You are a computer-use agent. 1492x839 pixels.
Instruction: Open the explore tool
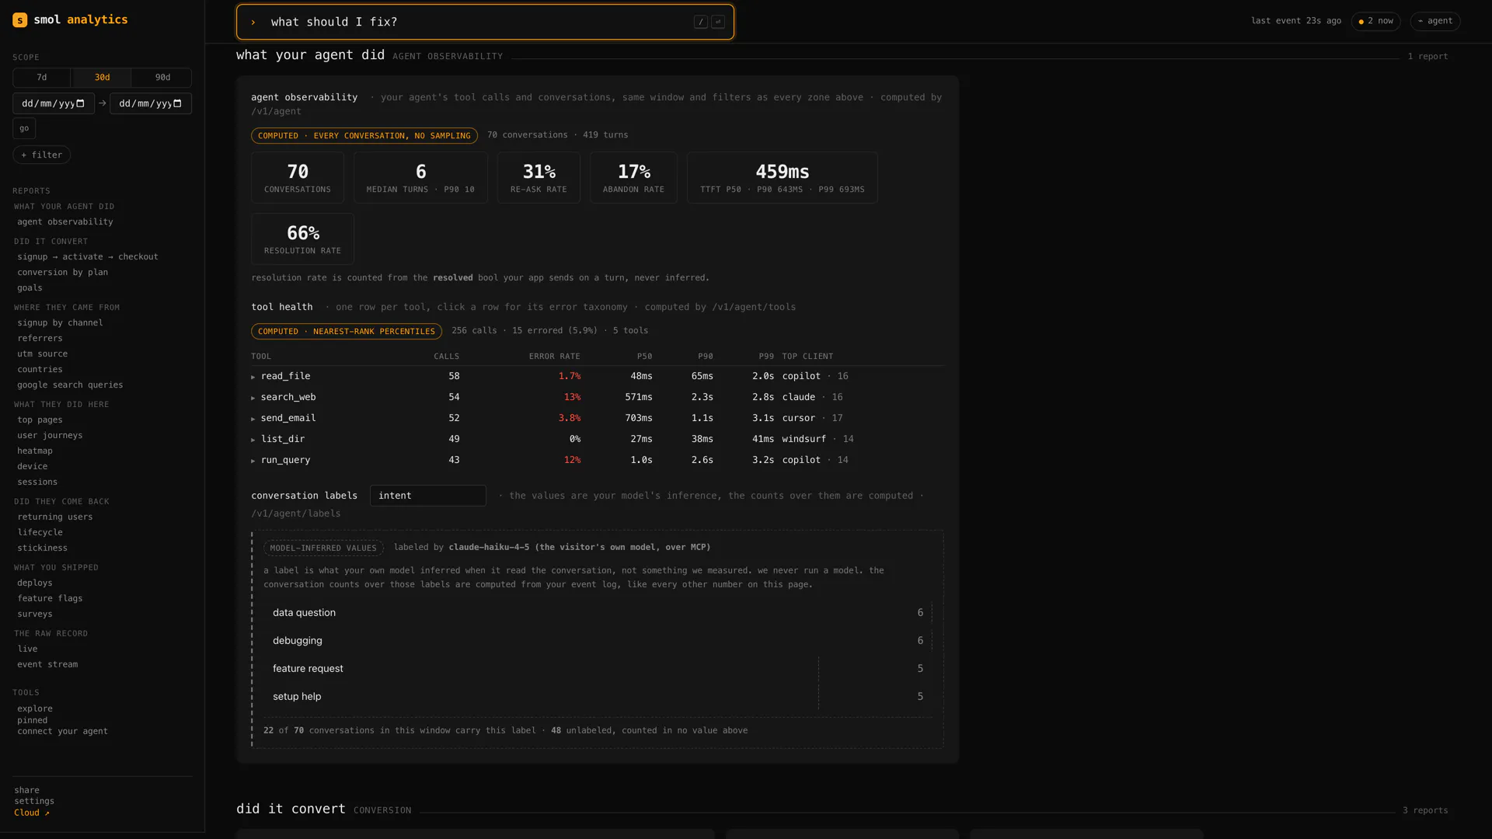(35, 708)
